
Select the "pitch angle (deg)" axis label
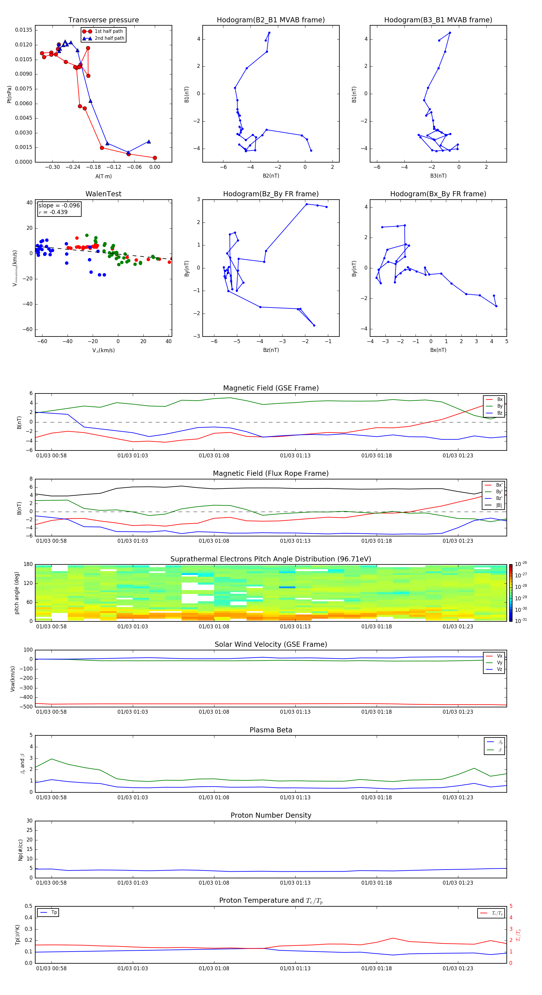(17, 593)
